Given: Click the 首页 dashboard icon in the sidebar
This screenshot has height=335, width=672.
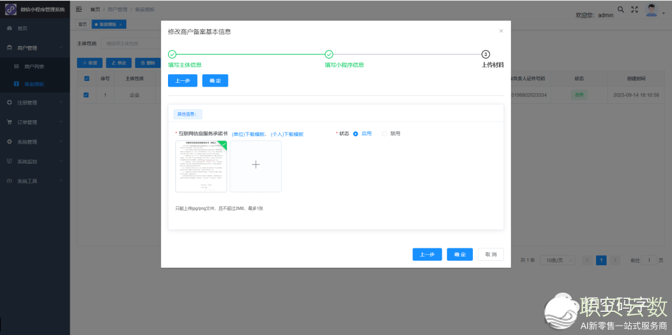Looking at the screenshot, I should 9,28.
